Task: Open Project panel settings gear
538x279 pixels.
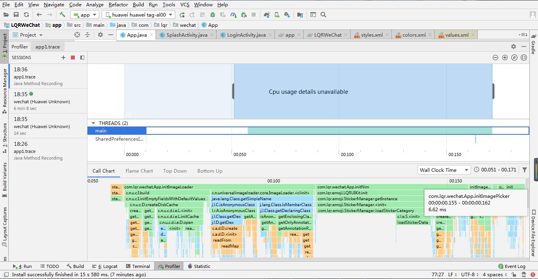Action: (x=100, y=35)
